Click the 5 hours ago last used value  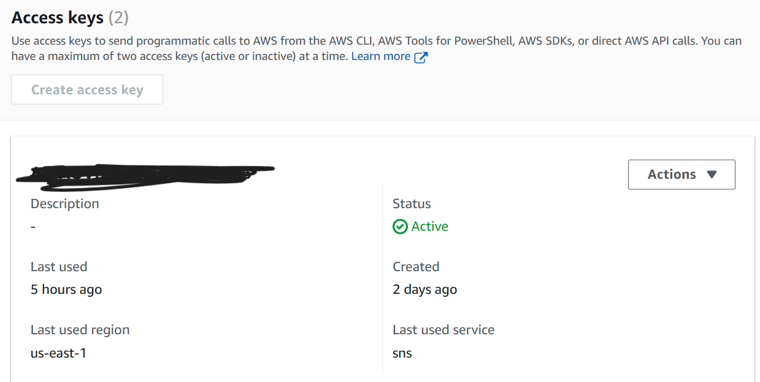coord(66,289)
